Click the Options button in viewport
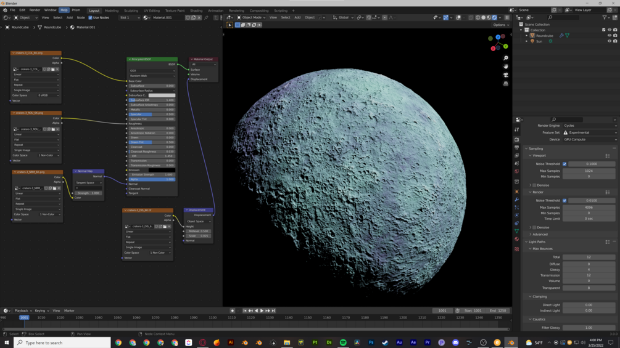 (500, 25)
